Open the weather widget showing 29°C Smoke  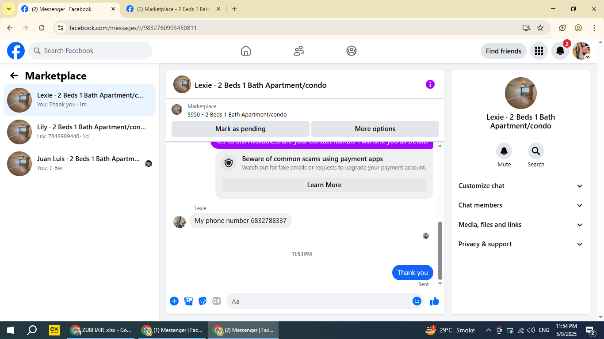[x=450, y=330]
